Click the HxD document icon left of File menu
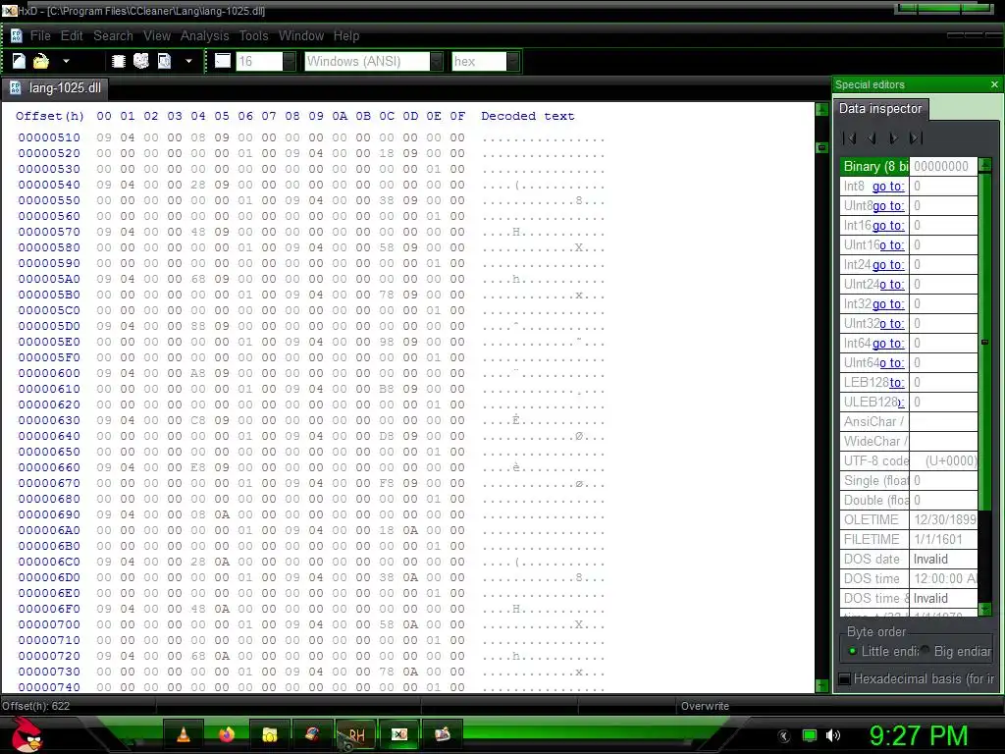Viewport: 1005px width, 754px height. [x=16, y=36]
